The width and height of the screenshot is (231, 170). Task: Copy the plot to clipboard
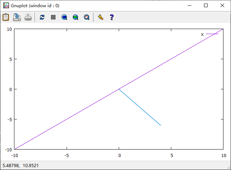tap(6, 17)
